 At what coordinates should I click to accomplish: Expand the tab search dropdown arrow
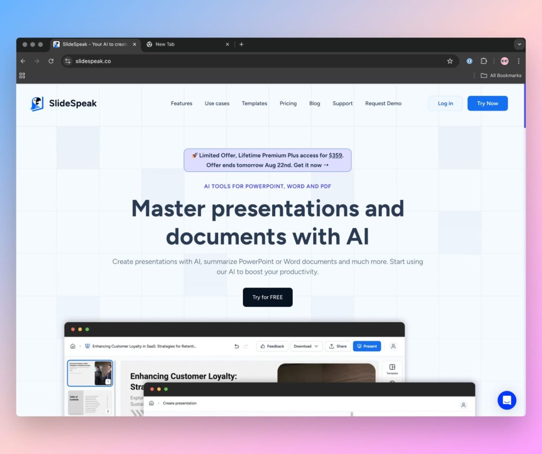pos(519,44)
